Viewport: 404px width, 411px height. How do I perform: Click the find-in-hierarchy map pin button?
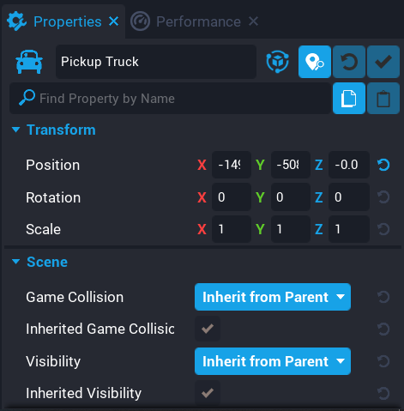tap(315, 62)
